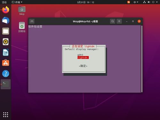Open the 回收站 trash desktop icon

click(22, 27)
